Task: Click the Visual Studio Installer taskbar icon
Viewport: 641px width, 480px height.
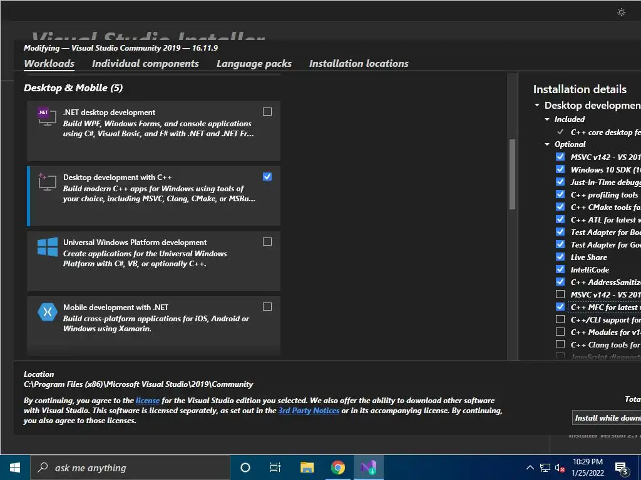Action: (x=368, y=467)
